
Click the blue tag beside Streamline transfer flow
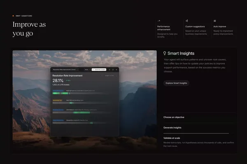click(x=58, y=120)
